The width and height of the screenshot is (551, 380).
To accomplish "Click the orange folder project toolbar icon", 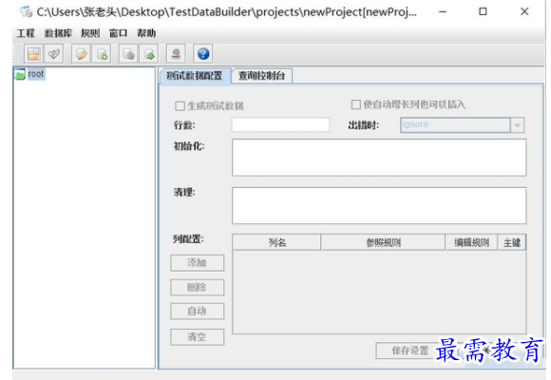I will (33, 54).
